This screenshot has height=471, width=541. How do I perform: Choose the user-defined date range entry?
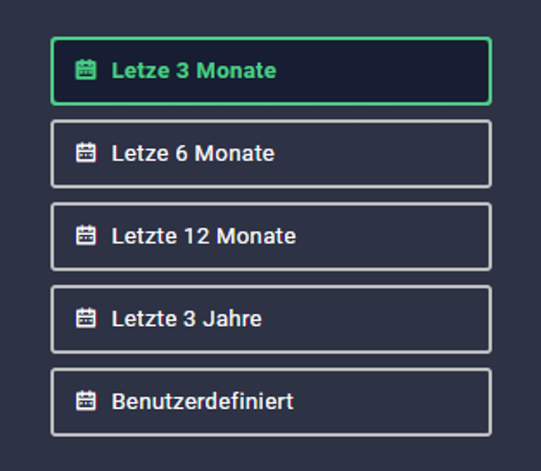(x=271, y=402)
